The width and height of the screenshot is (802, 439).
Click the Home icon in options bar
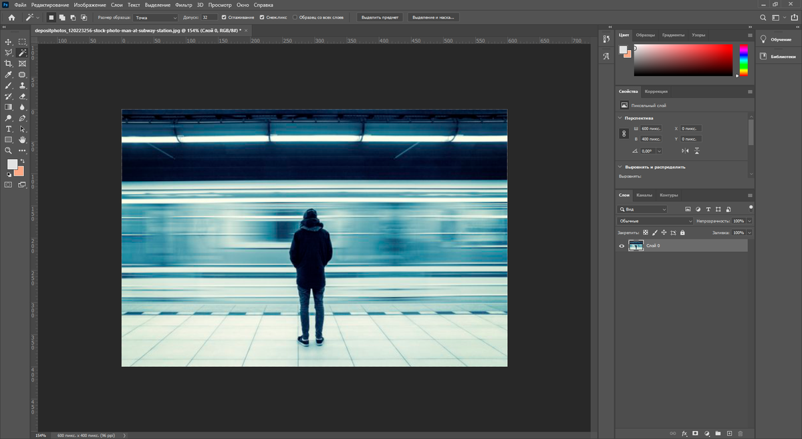(11, 17)
